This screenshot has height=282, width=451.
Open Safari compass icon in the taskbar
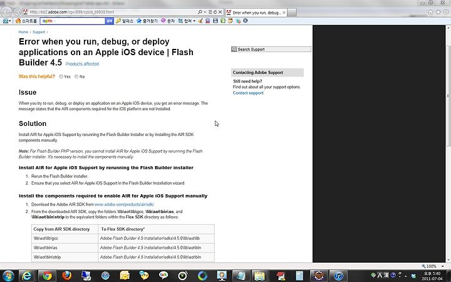[x=105, y=276]
